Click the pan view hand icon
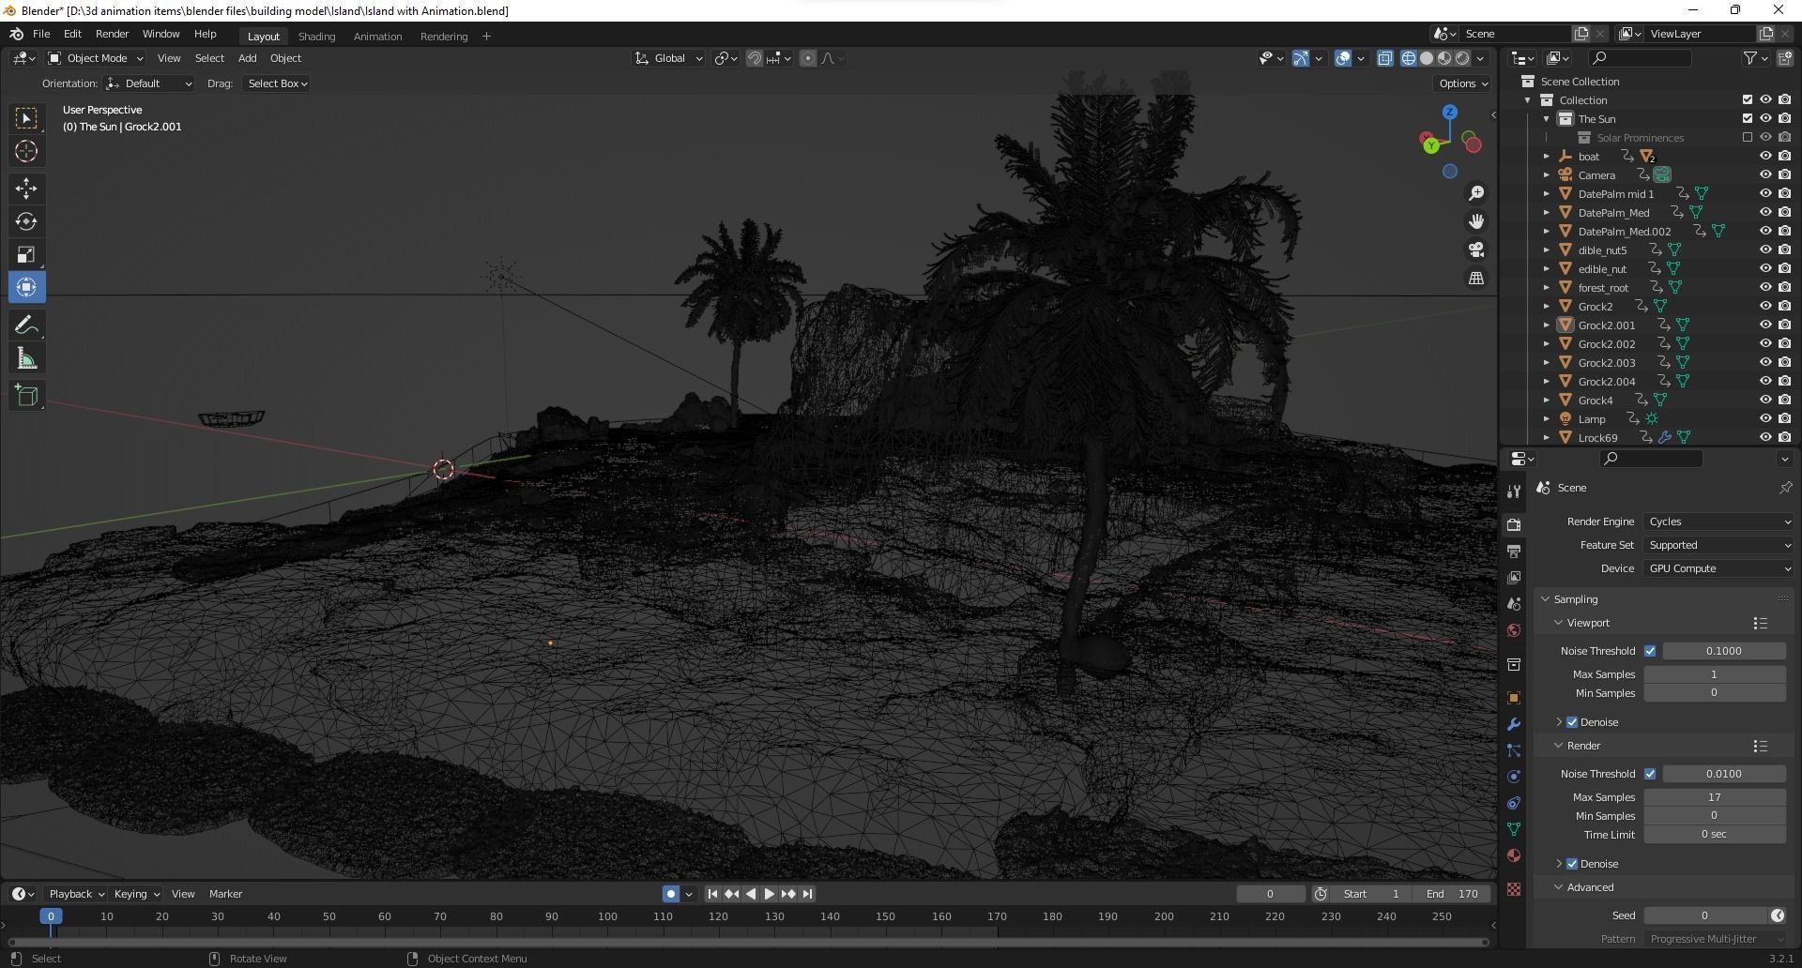 [x=1476, y=221]
